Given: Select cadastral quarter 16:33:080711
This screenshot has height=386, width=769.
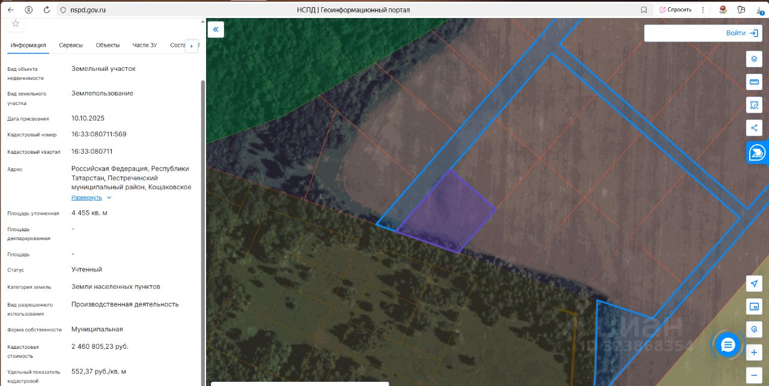Looking at the screenshot, I should tap(92, 151).
